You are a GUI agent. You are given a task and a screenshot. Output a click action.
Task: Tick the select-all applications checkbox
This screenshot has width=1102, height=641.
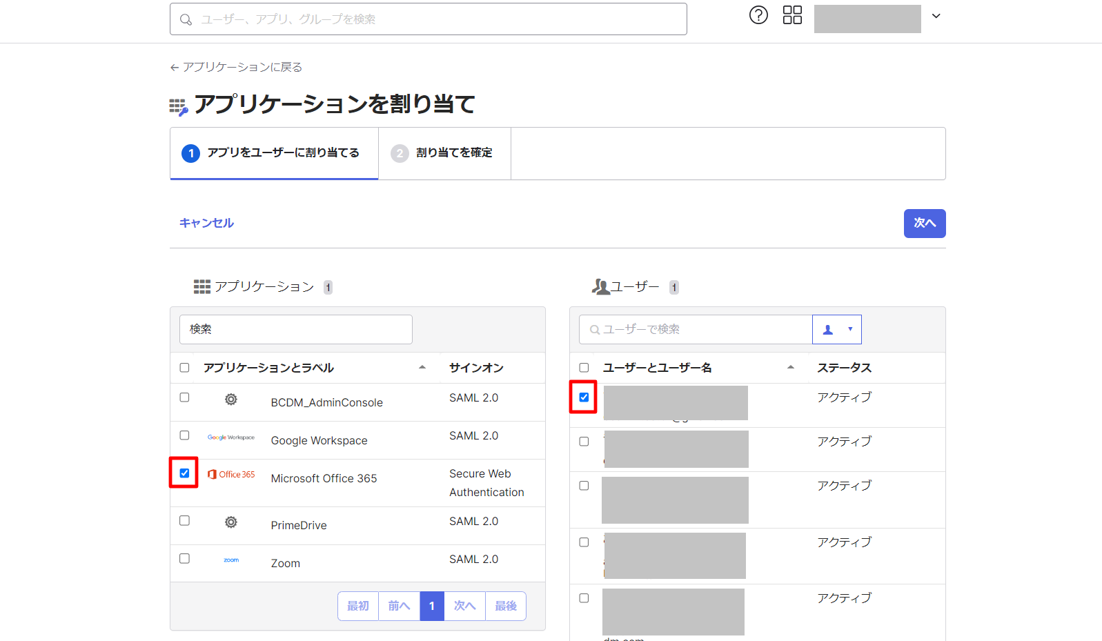click(184, 368)
